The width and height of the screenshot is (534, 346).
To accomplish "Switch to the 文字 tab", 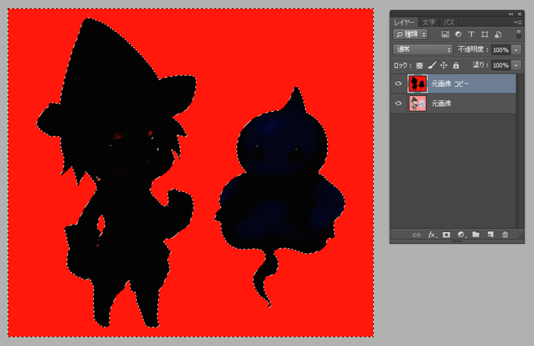I will [429, 23].
